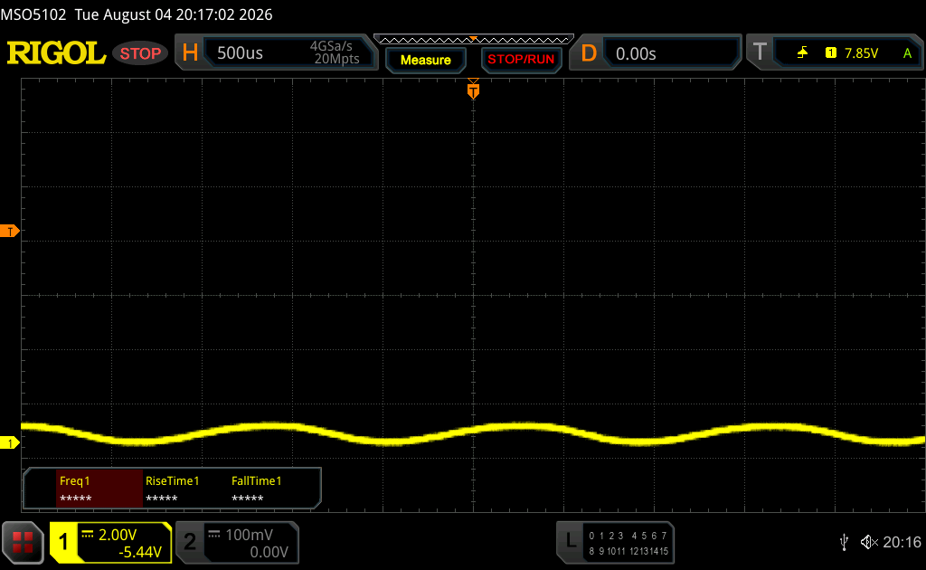Click the Measure button
Image resolution: width=926 pixels, height=570 pixels.
pyautogui.click(x=425, y=60)
